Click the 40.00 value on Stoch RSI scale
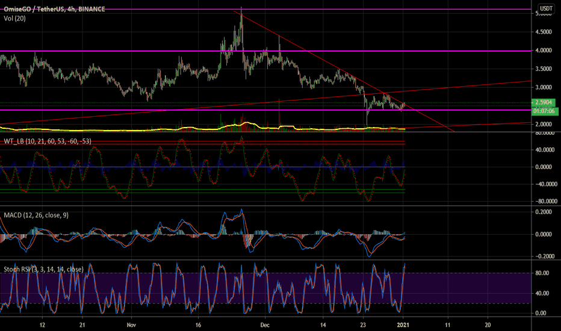561x331 pixels. coord(542,293)
